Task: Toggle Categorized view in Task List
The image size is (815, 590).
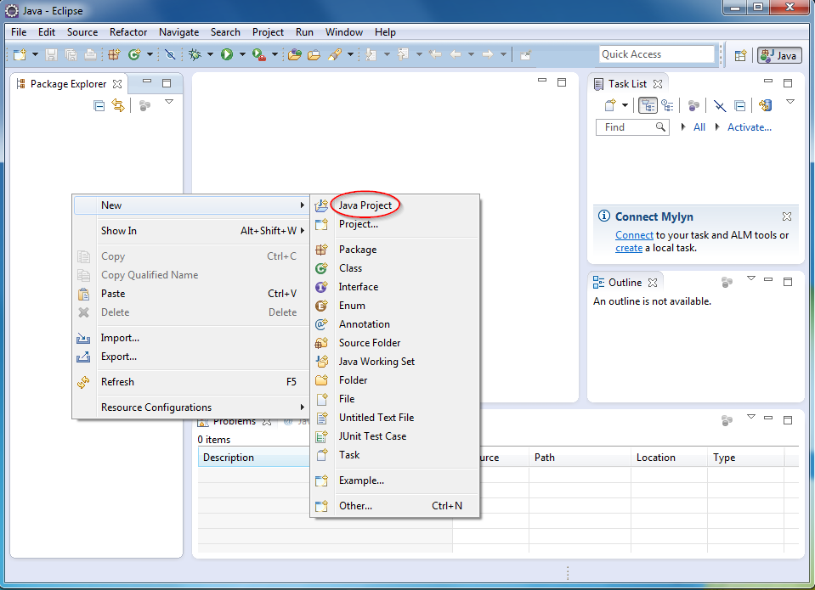Action: [648, 105]
